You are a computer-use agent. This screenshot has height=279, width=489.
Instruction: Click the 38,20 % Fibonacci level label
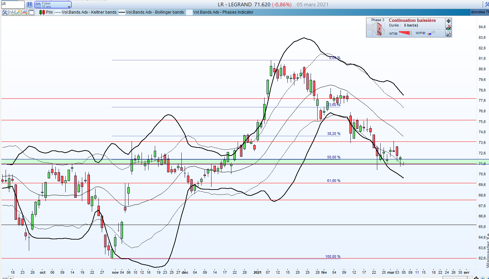click(334, 134)
